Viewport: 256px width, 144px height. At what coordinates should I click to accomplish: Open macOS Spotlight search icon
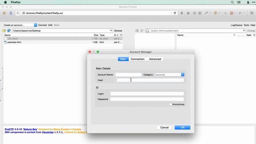(x=232, y=2)
